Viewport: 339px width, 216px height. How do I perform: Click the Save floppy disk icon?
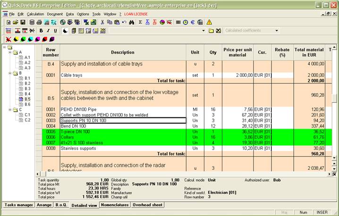pos(23,22)
